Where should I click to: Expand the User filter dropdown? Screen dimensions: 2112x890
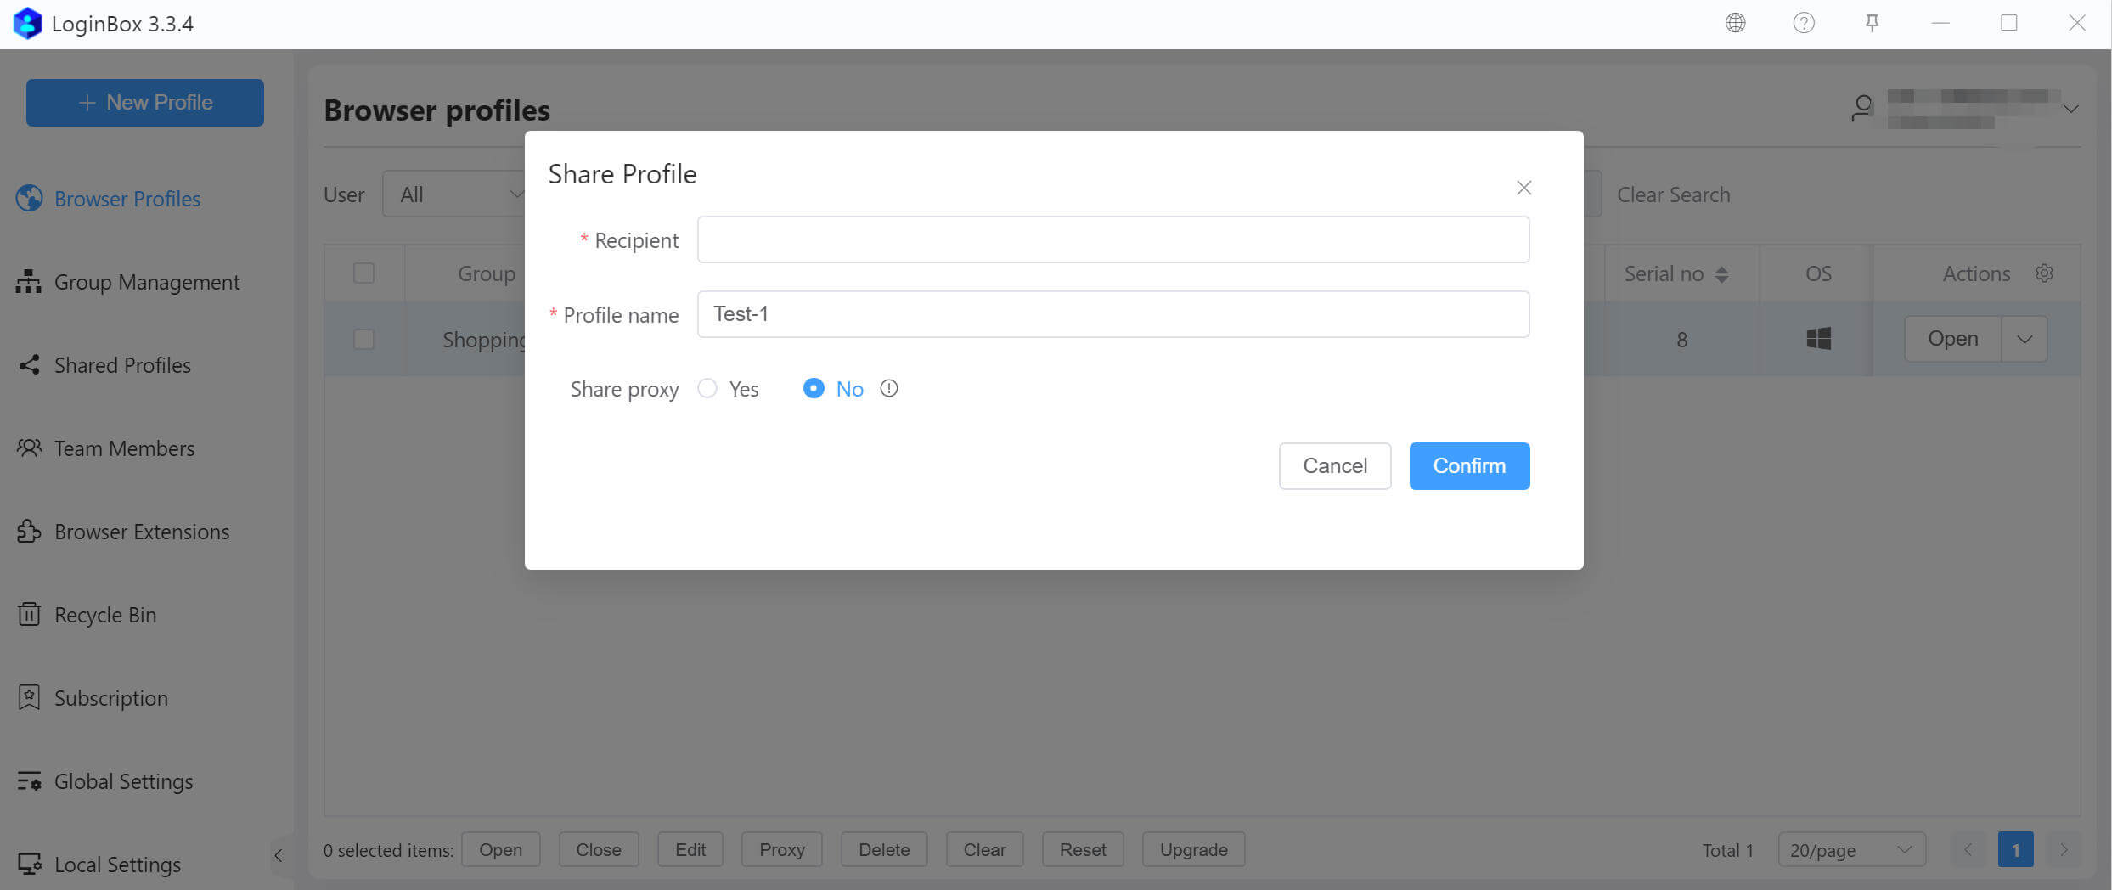pyautogui.click(x=455, y=194)
